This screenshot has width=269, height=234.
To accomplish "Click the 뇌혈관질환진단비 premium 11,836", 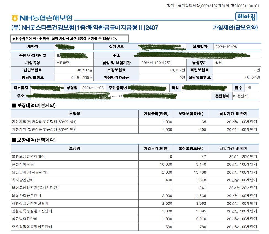I will tap(196, 196).
